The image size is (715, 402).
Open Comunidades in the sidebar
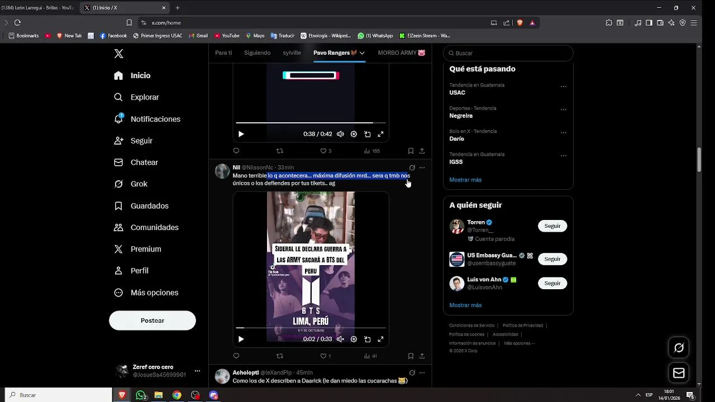(x=146, y=227)
